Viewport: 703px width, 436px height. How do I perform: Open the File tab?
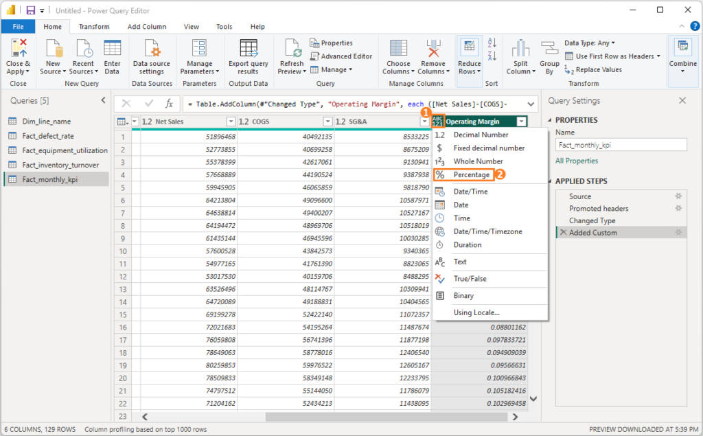(18, 27)
